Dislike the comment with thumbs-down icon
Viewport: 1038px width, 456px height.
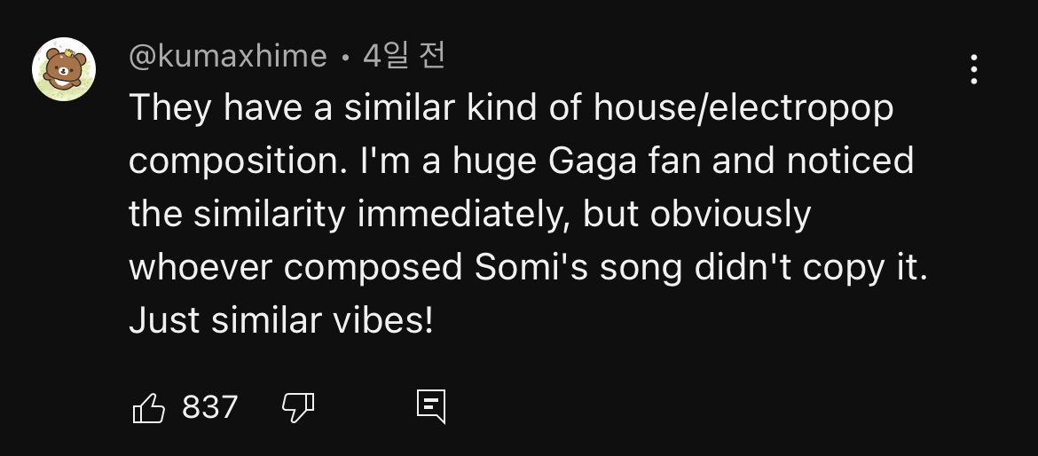pyautogui.click(x=298, y=408)
